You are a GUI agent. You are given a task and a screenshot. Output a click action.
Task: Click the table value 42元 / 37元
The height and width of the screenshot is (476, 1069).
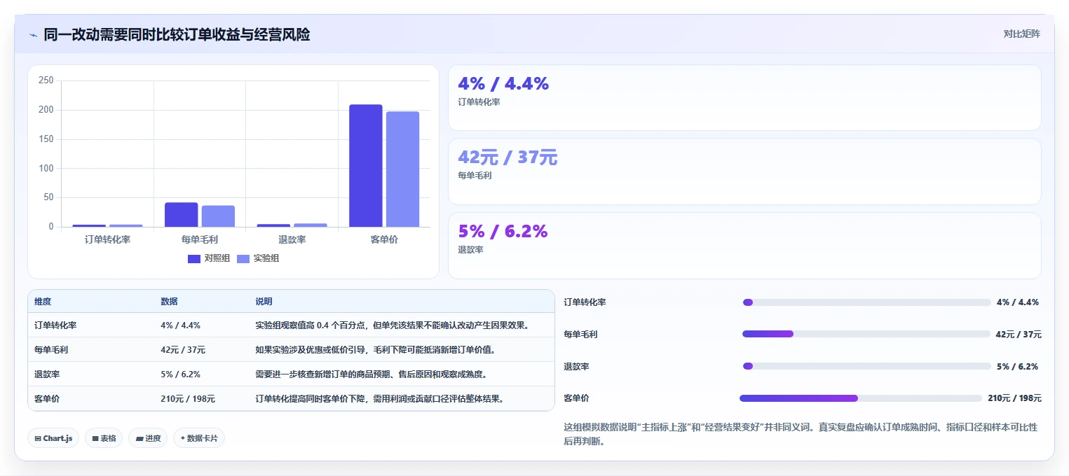click(x=183, y=350)
